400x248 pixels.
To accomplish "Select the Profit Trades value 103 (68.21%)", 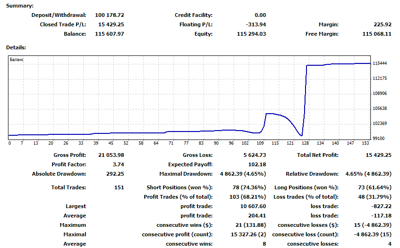I will tap(247, 197).
